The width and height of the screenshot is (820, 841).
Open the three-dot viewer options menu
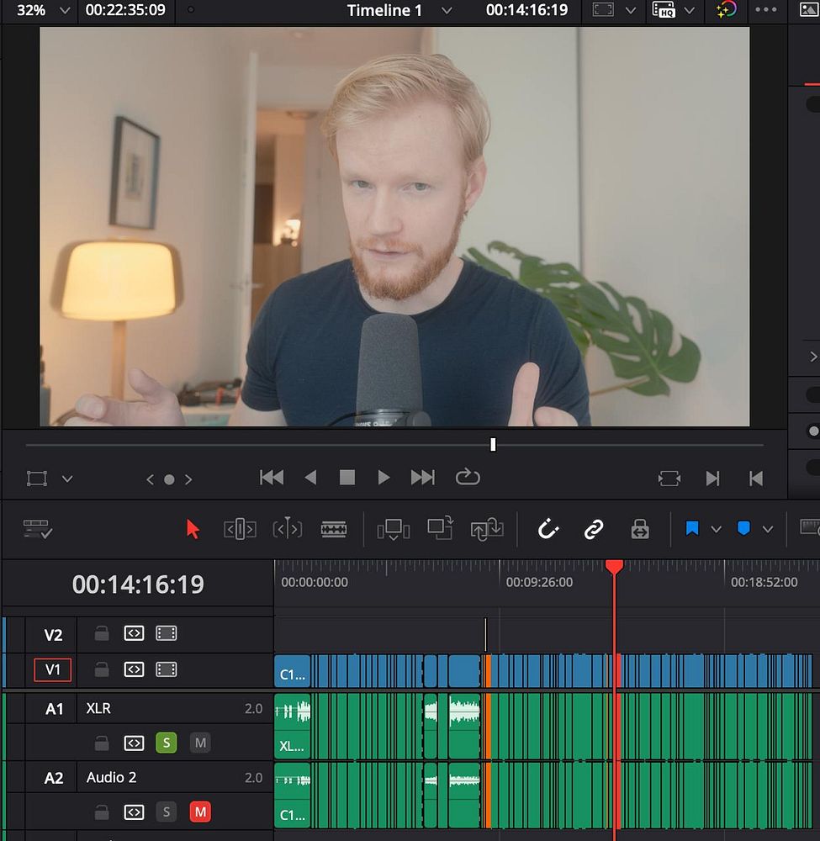coord(766,9)
